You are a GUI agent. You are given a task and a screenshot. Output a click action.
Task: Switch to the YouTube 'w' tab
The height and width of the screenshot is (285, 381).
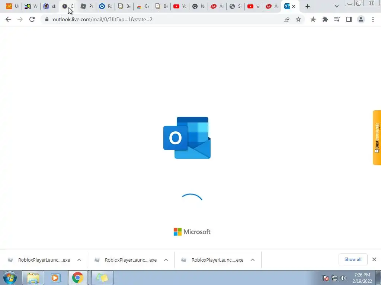click(x=254, y=6)
